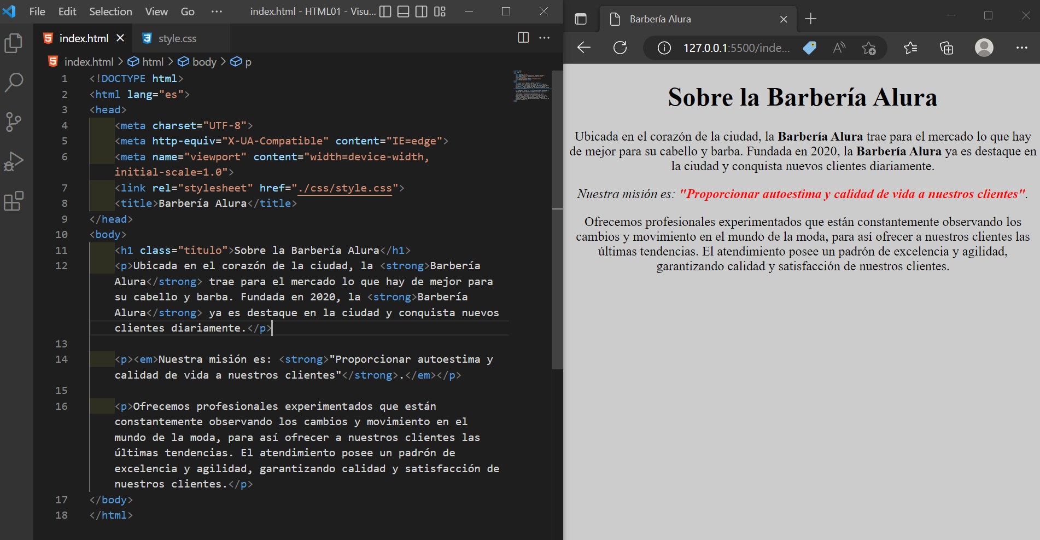The width and height of the screenshot is (1040, 540).
Task: Click line number 11 in the gutter
Action: pos(61,251)
